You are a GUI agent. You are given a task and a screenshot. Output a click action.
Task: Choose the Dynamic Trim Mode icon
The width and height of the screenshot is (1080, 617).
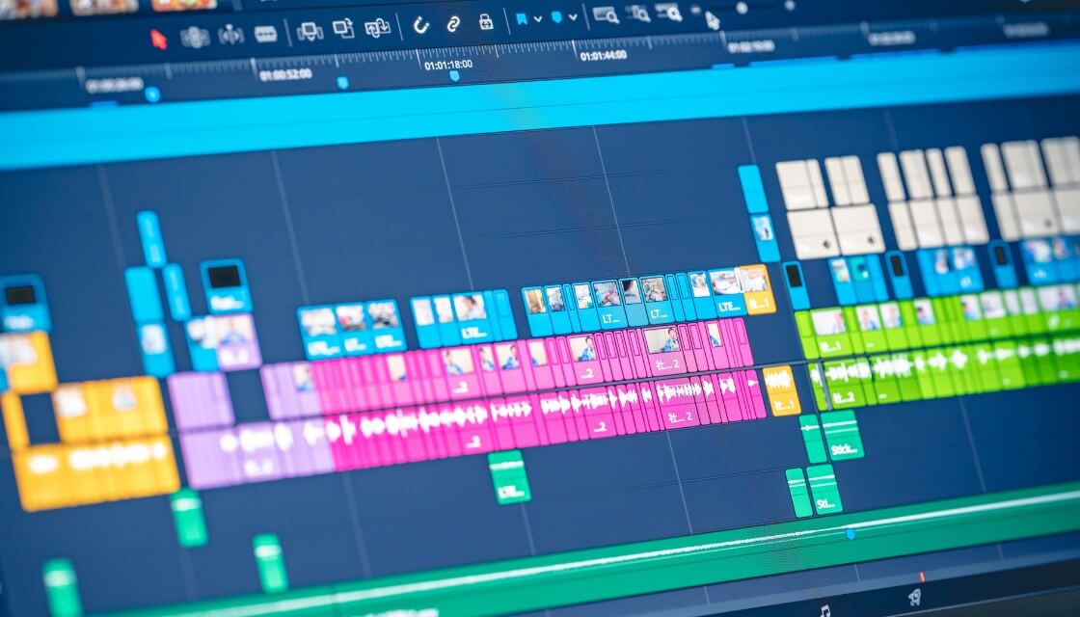(x=231, y=36)
